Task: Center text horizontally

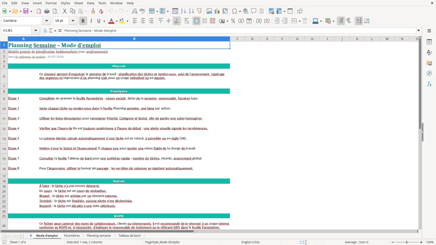Action: [x=143, y=21]
